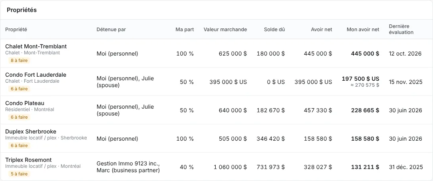Image resolution: width=433 pixels, height=181 pixels.
Task: Click converted amount ≈ 270 575 $
Action: [x=365, y=85]
